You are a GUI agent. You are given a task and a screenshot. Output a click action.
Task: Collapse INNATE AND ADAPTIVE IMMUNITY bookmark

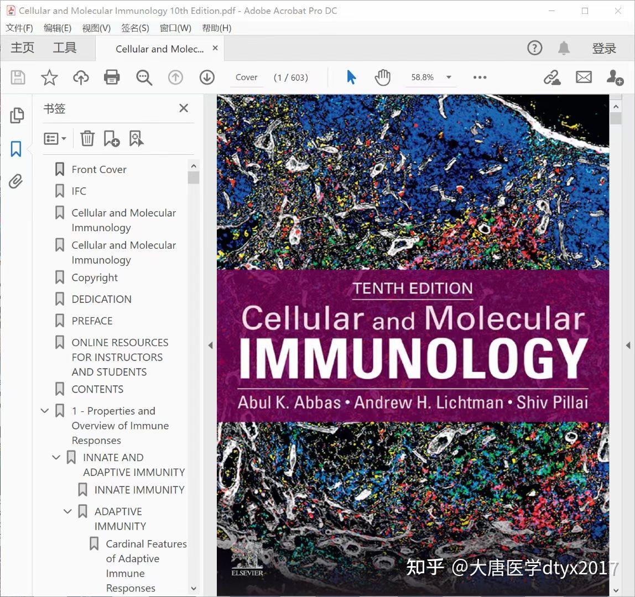tap(56, 457)
